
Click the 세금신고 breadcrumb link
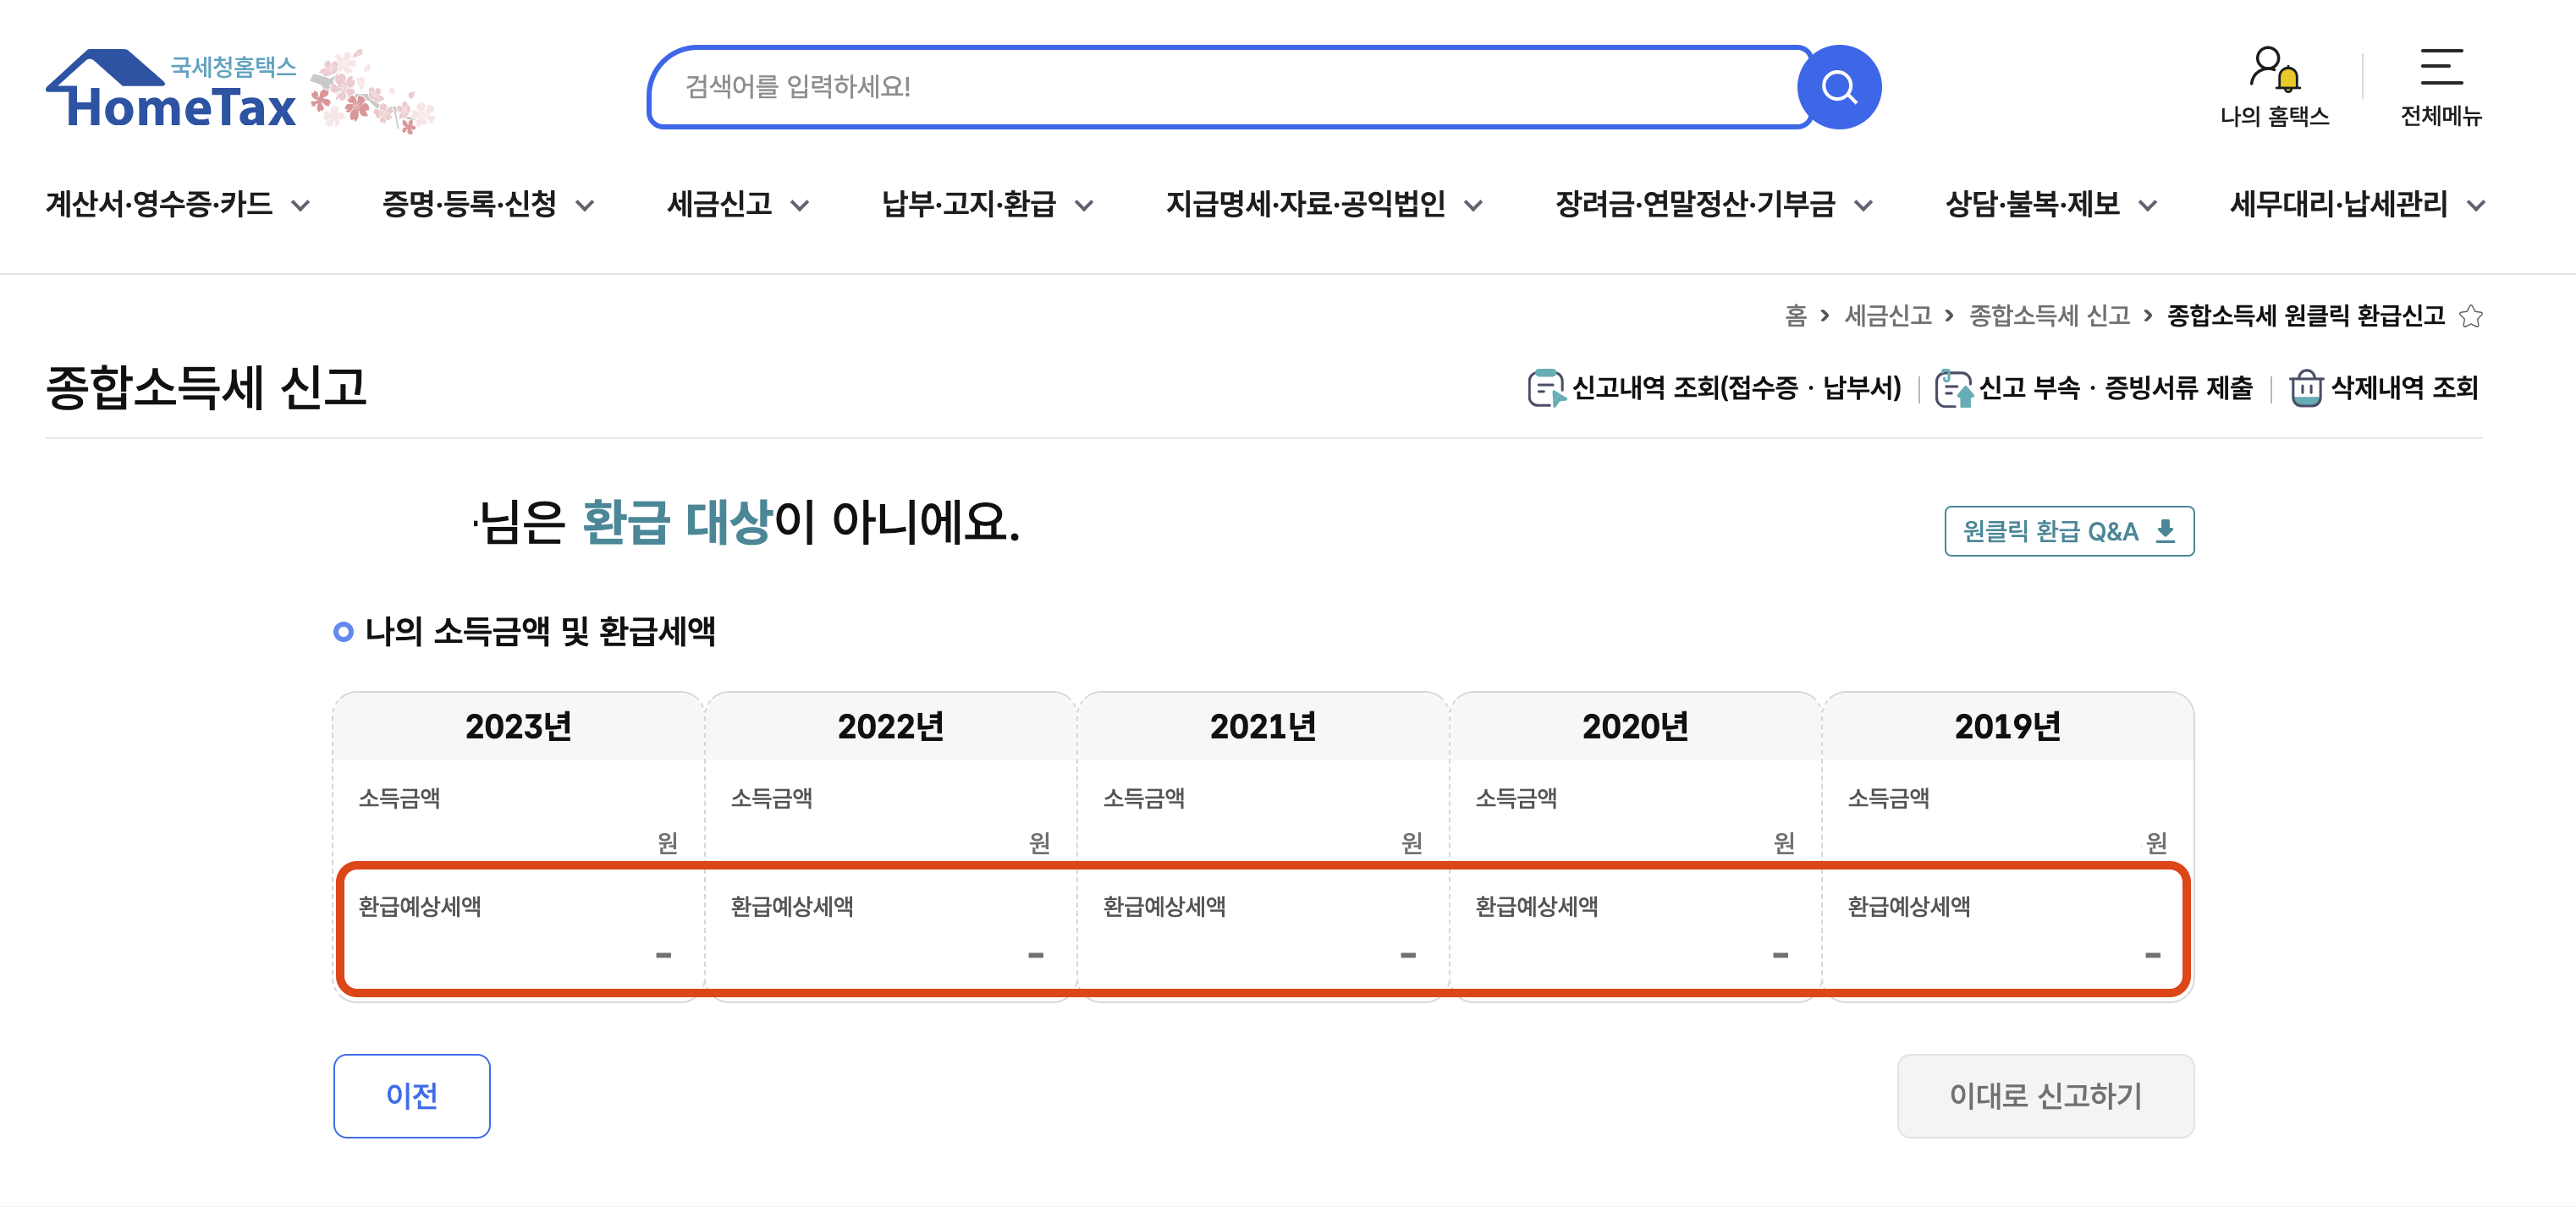tap(1887, 315)
